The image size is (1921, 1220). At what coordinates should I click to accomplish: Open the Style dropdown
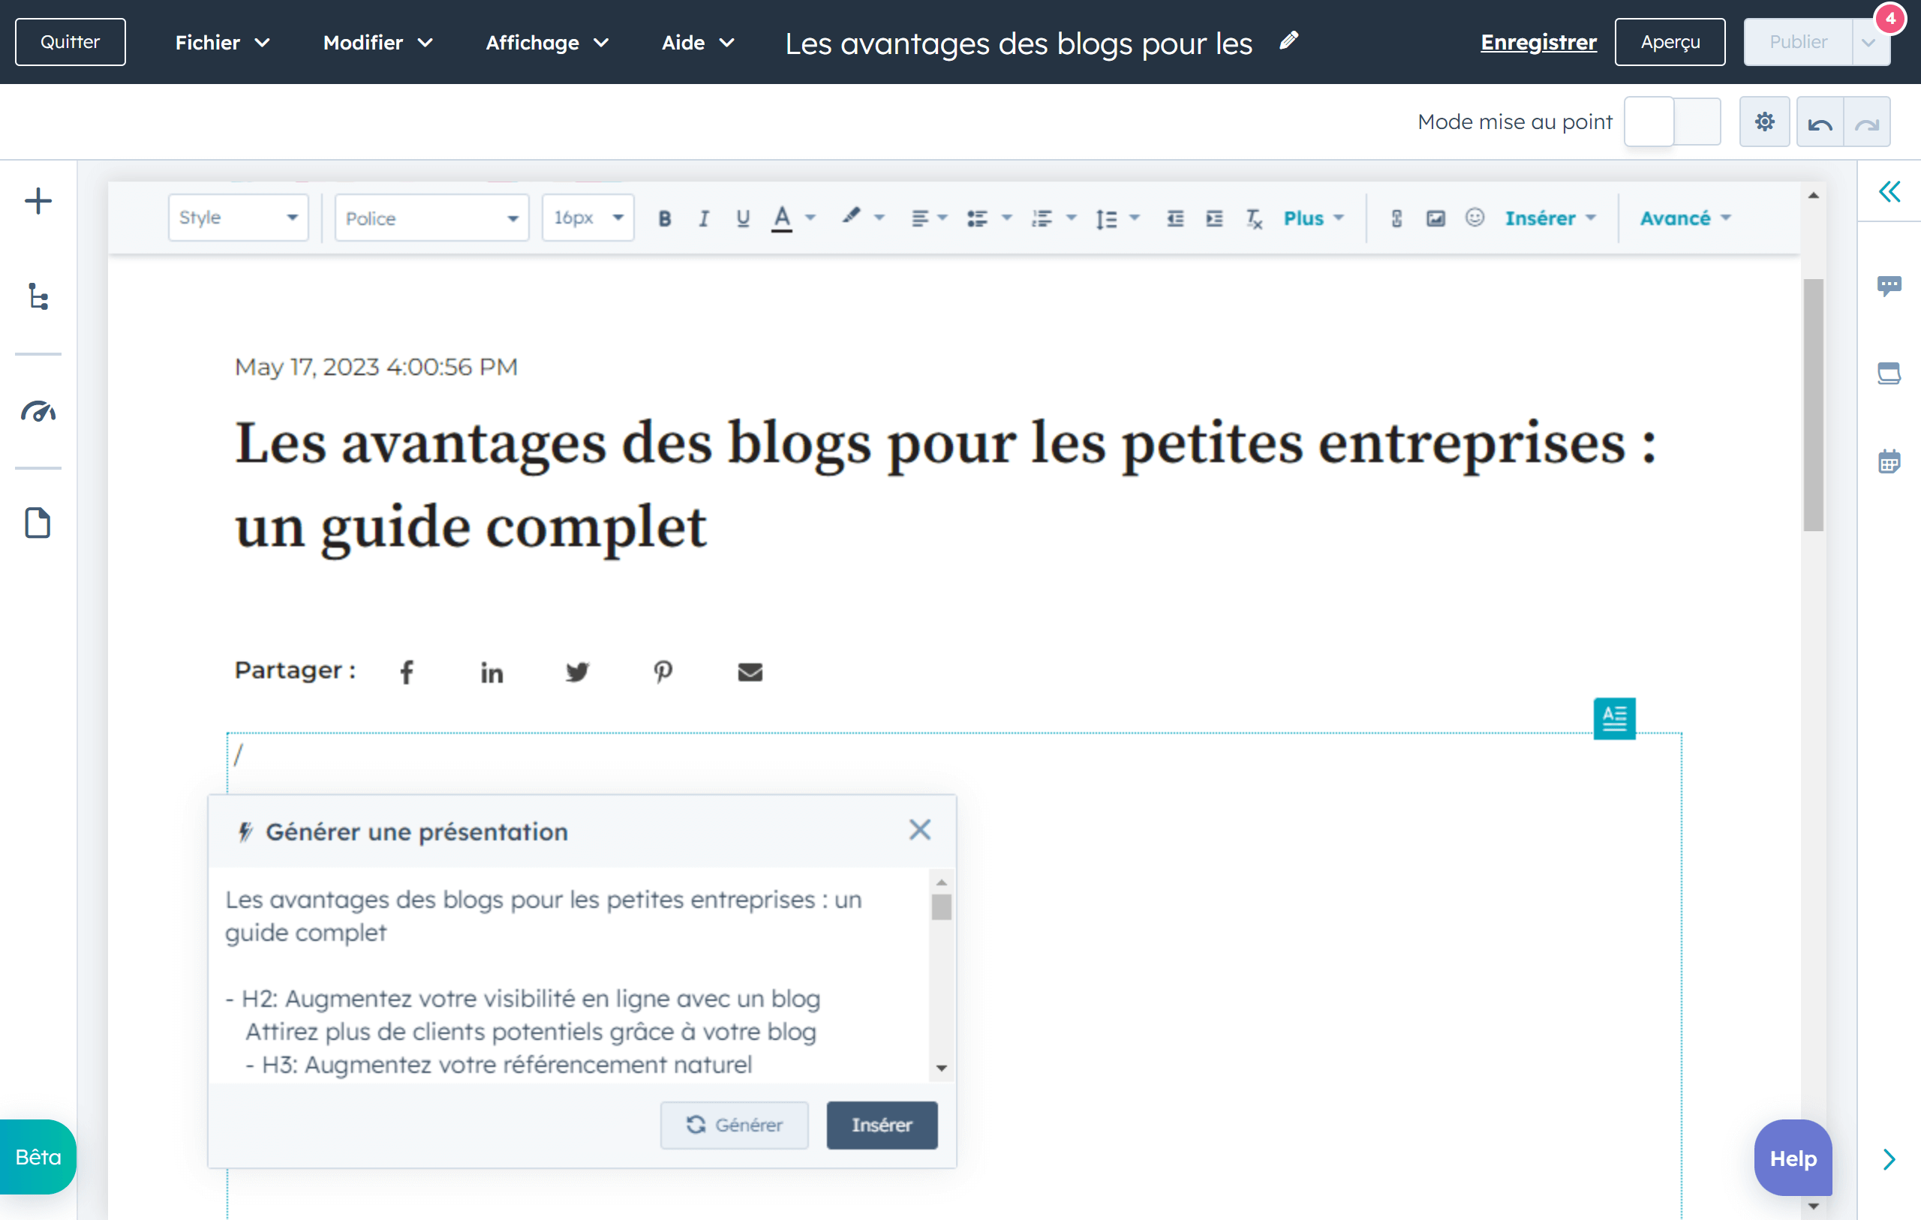[x=238, y=218]
